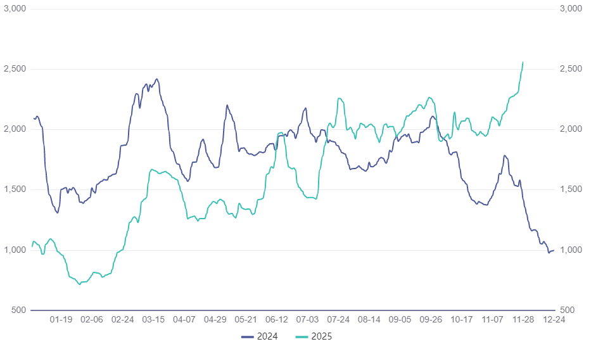
Task: Select the 07-24 date axis label
Action: (338, 320)
